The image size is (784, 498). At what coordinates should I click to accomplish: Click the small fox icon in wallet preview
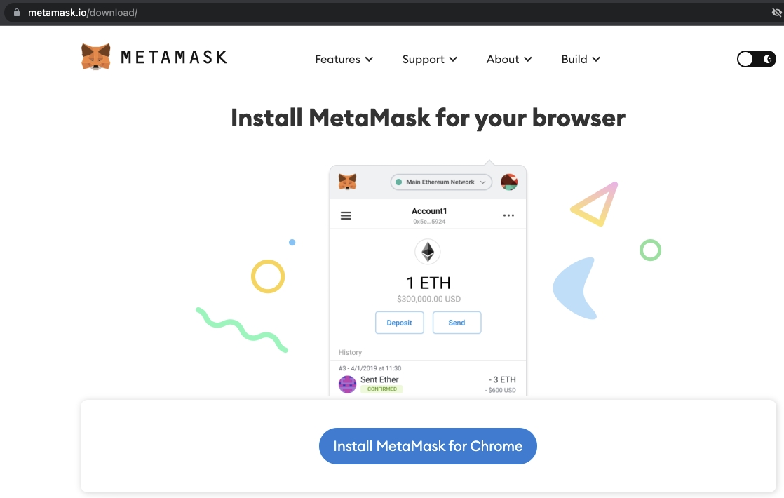[x=348, y=182]
